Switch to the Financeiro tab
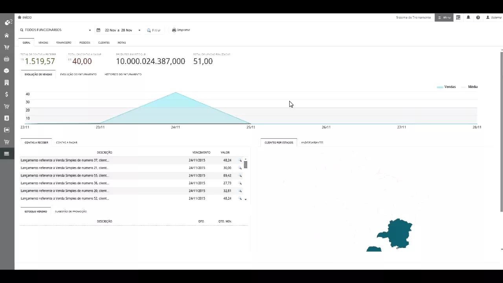The width and height of the screenshot is (503, 283). pos(64,42)
